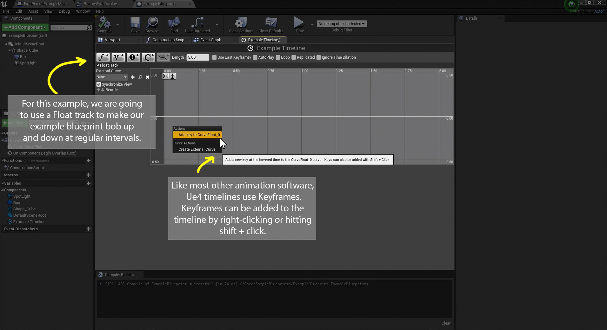Collapse the FloatTrack section
Screen dimensions: 607x330
pos(97,65)
